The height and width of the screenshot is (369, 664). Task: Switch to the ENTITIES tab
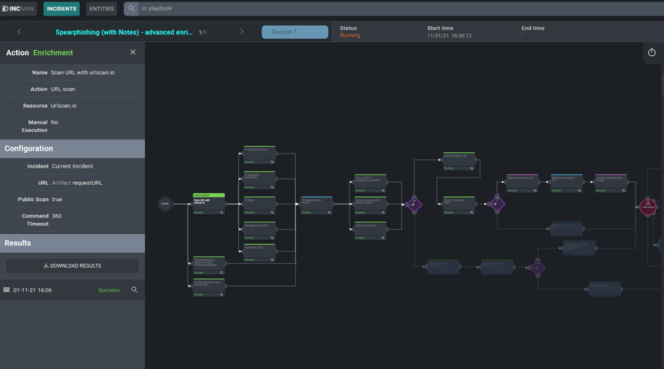click(x=102, y=9)
